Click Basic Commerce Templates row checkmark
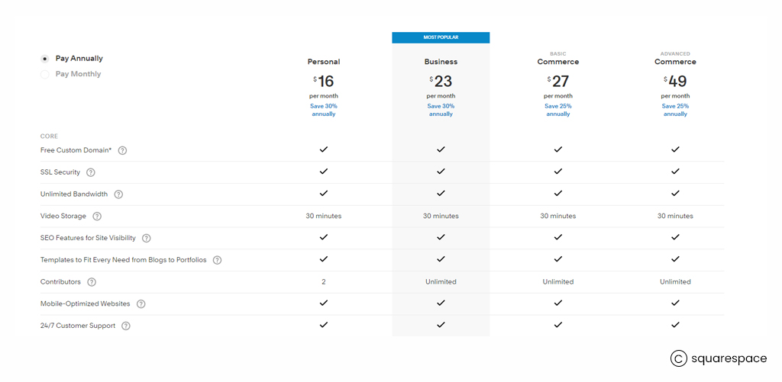 tap(558, 259)
